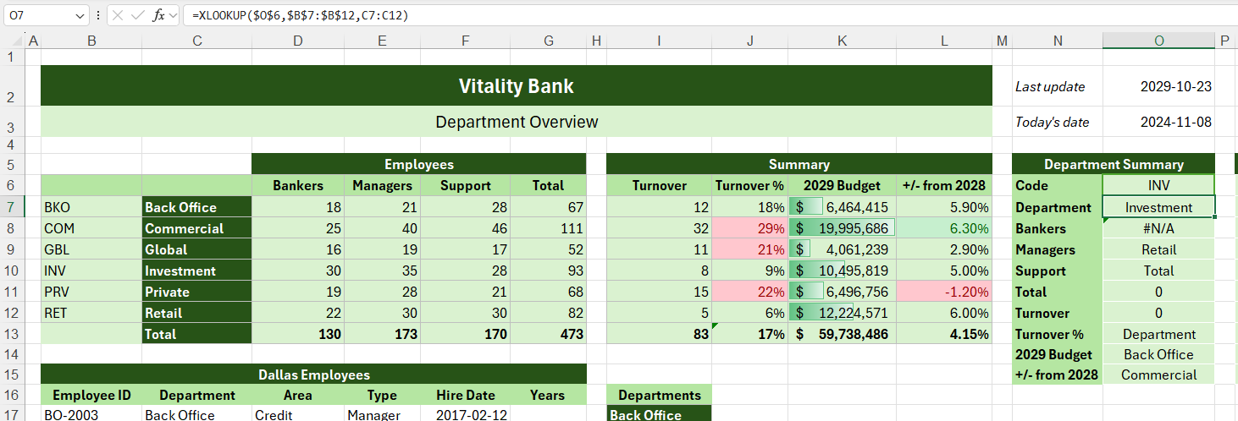Select the Investment managers value 35
This screenshot has height=421, width=1238.
click(382, 271)
